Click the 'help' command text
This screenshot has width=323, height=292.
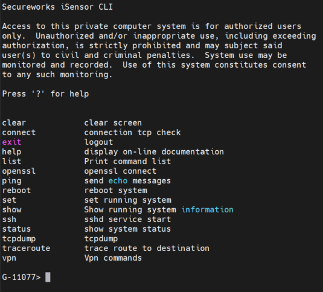[11, 152]
